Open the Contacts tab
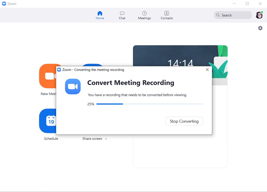The height and width of the screenshot is (192, 267). click(167, 15)
